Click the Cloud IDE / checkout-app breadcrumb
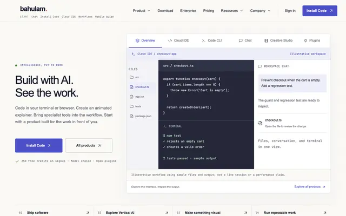This screenshot has height=216, width=346. coord(157,54)
